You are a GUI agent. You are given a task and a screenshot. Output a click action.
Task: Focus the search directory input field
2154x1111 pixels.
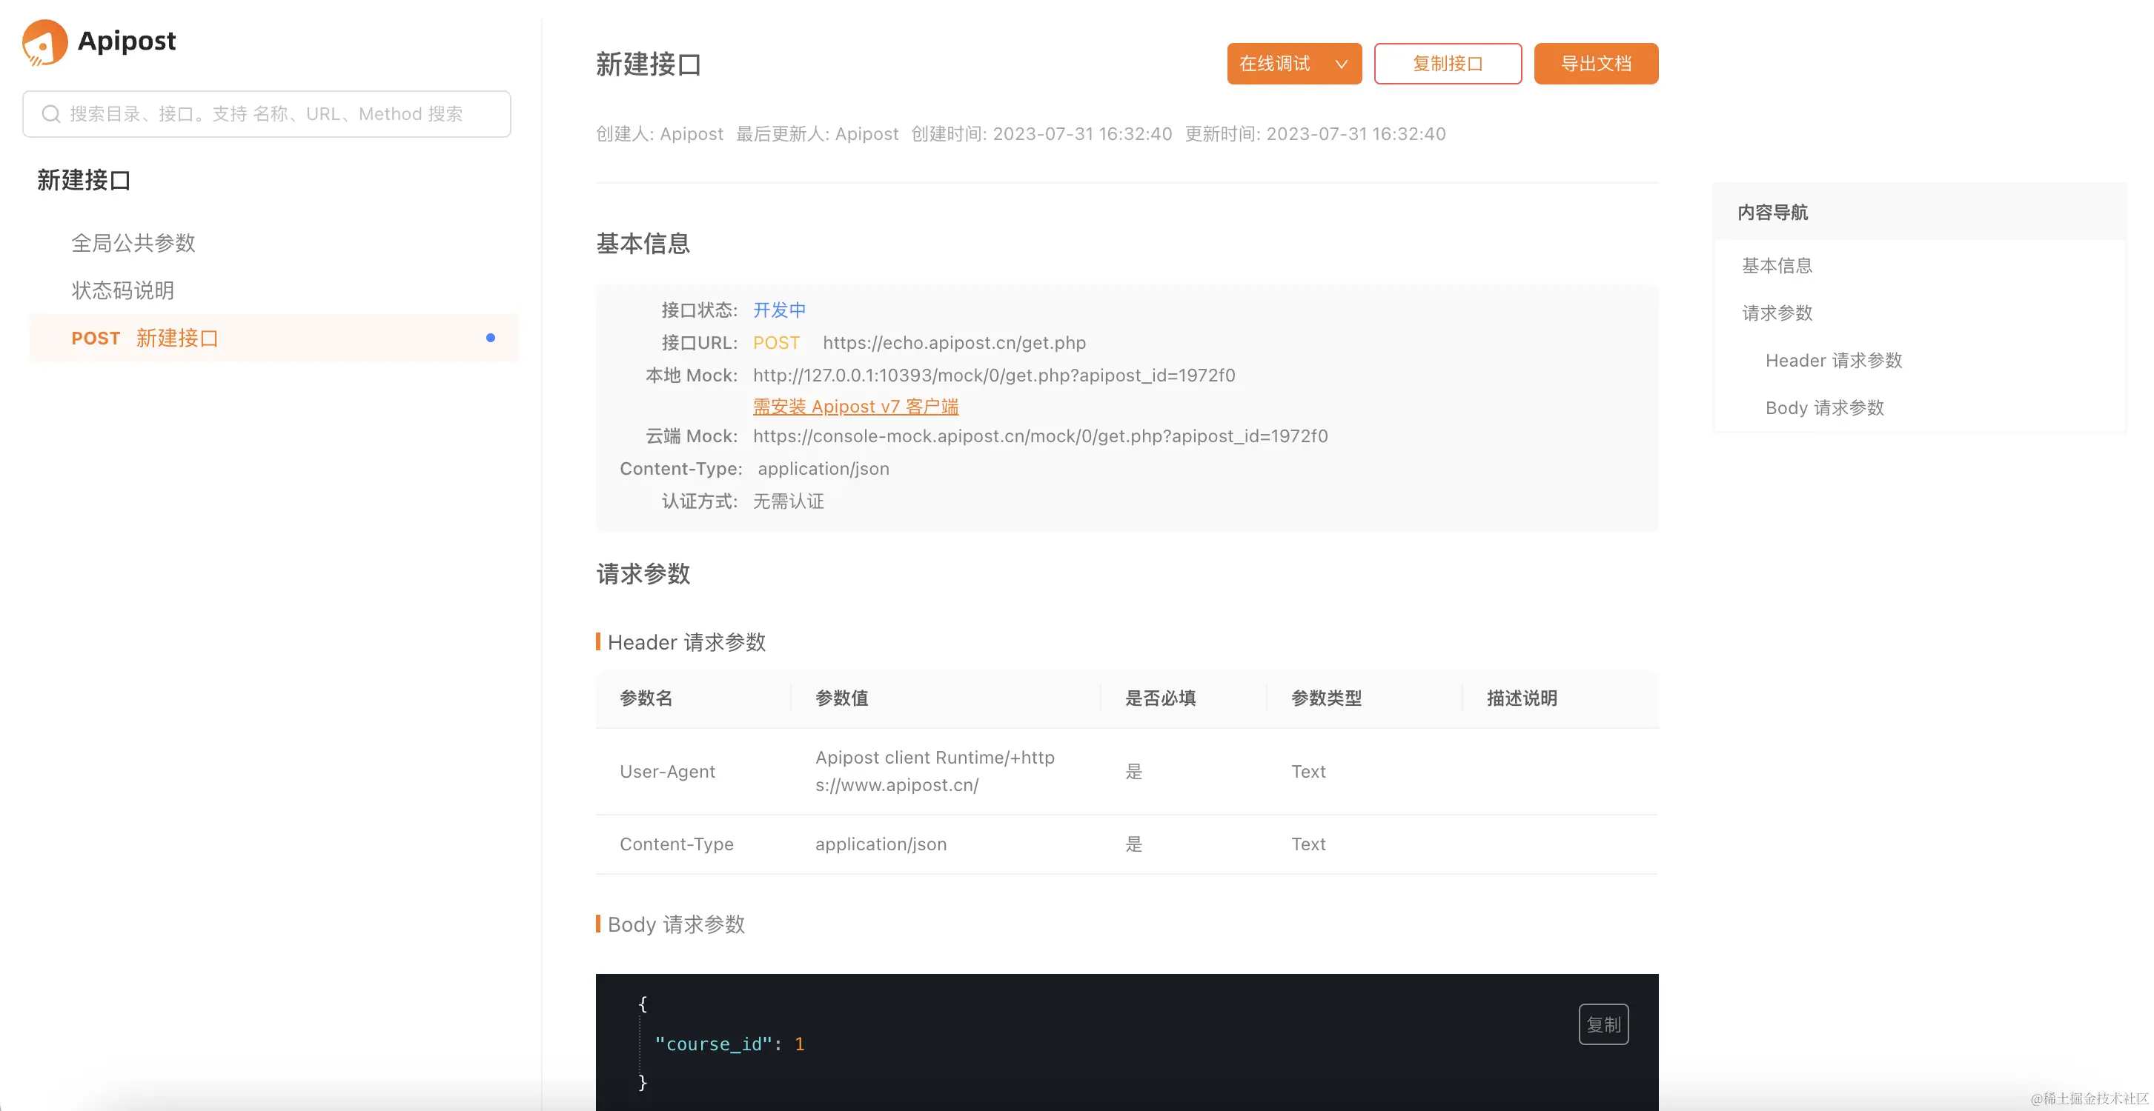276,113
